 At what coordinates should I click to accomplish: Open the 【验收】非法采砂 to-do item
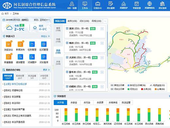pos(26,103)
